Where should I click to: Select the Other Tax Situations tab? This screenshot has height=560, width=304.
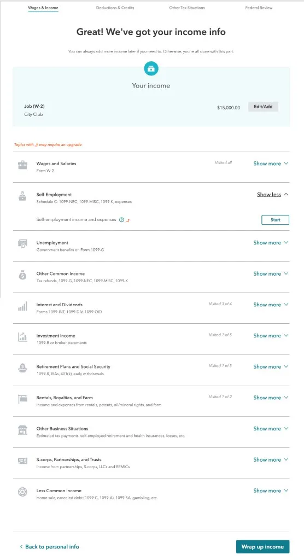click(x=187, y=8)
